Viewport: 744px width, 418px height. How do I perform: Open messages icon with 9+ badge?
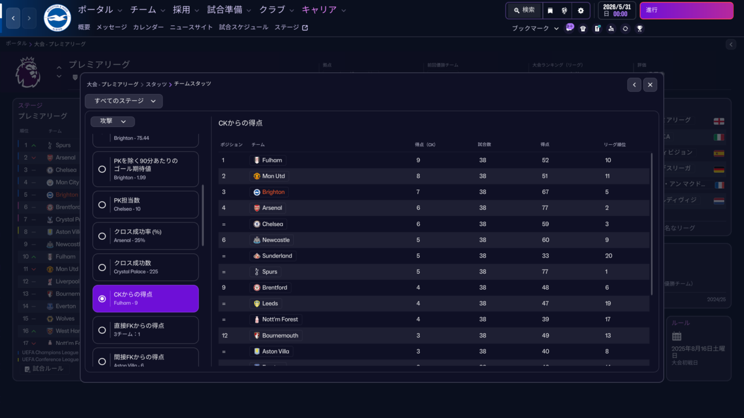click(x=569, y=28)
